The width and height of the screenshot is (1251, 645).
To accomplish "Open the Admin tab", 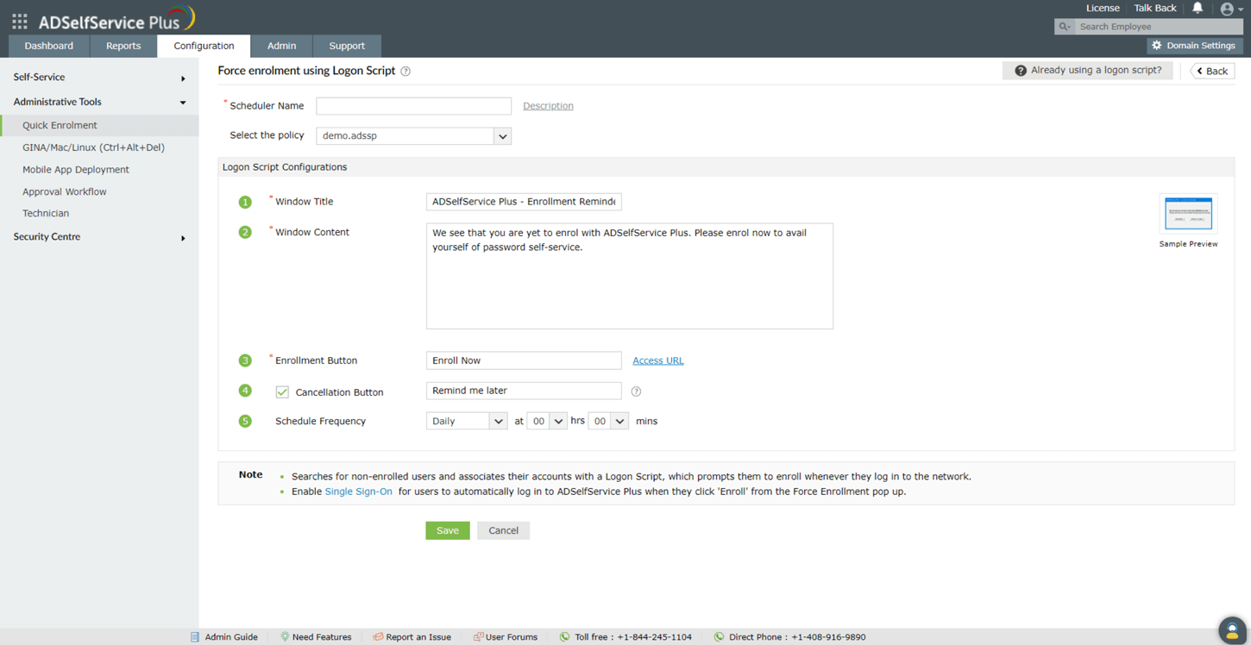I will 281,46.
